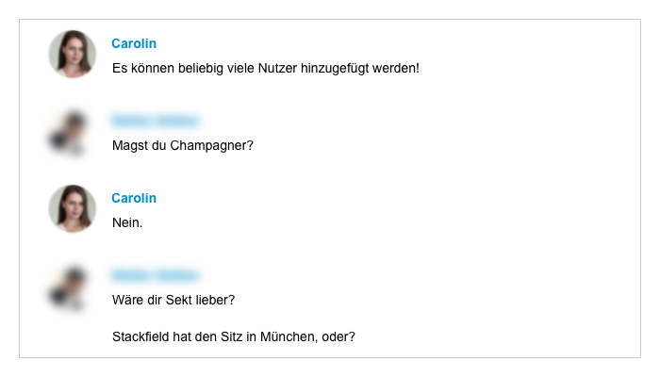Click blurred sender name above 'Magst du Champagner?'
Screen dimensions: 660x377
coord(155,121)
